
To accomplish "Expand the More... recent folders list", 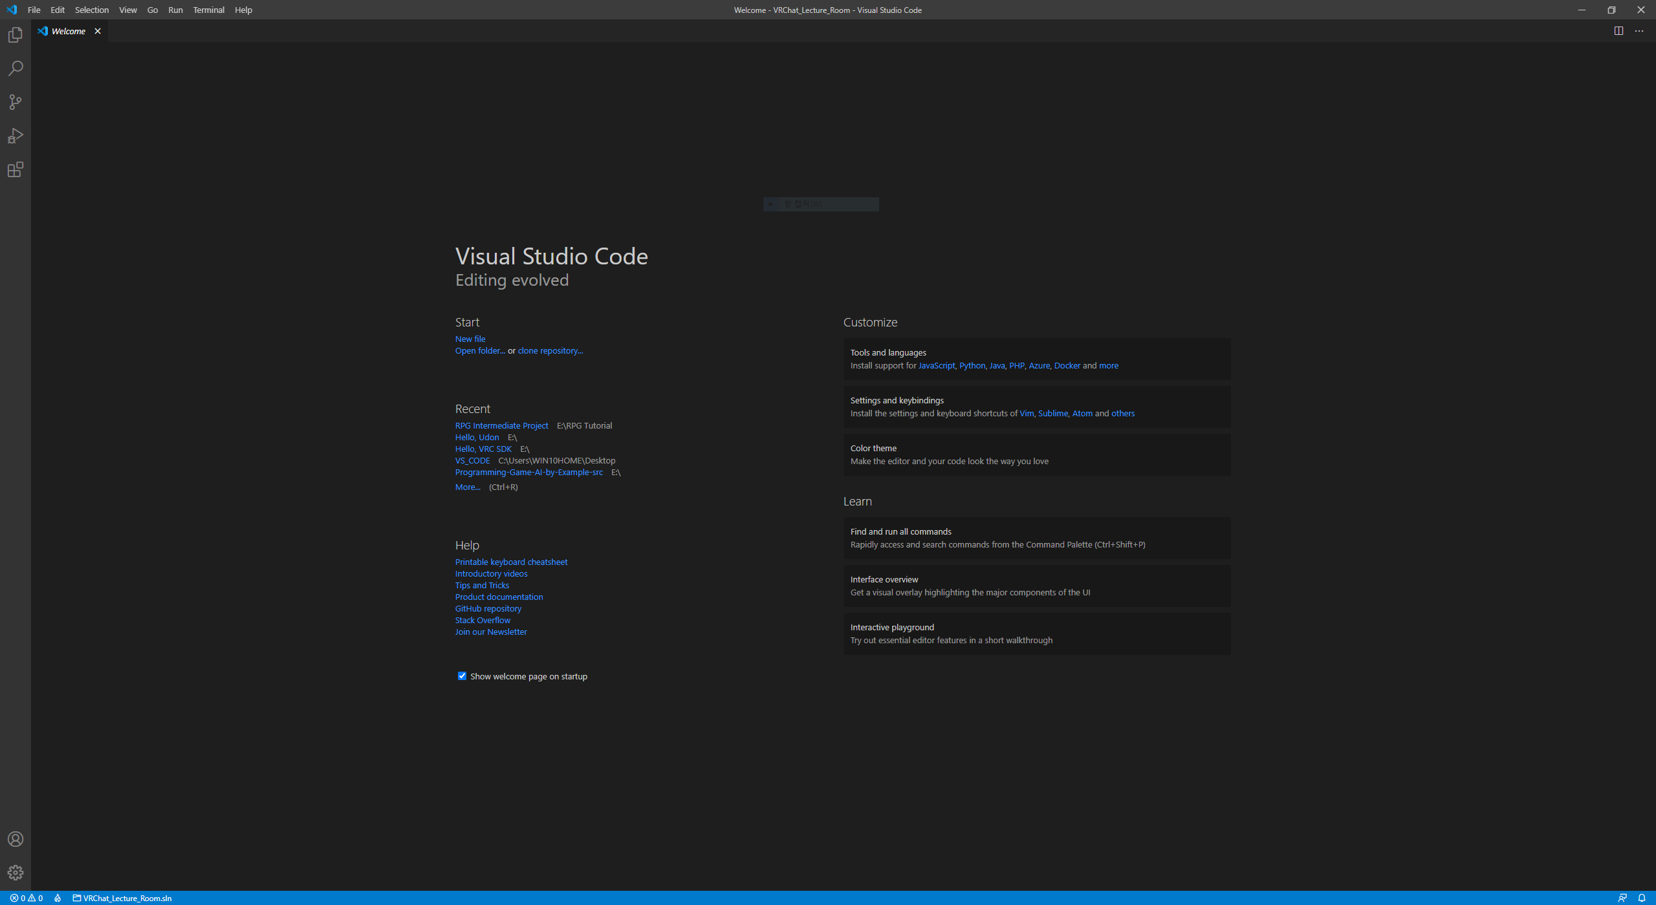I will pyautogui.click(x=467, y=487).
